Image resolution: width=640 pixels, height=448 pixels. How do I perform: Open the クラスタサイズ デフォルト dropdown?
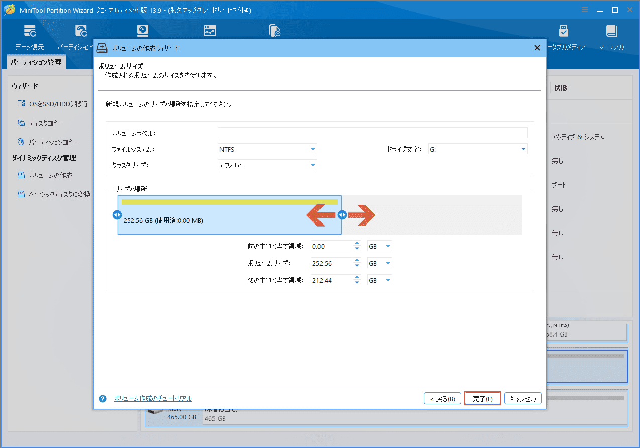click(x=267, y=165)
